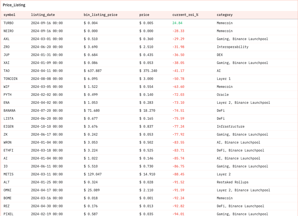Select the LISTA symbol cell
Screen dimensions: 298x216
click(x=9, y=119)
